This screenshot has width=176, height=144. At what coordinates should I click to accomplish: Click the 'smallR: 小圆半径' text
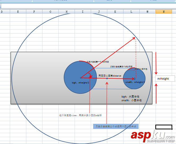point(132,100)
